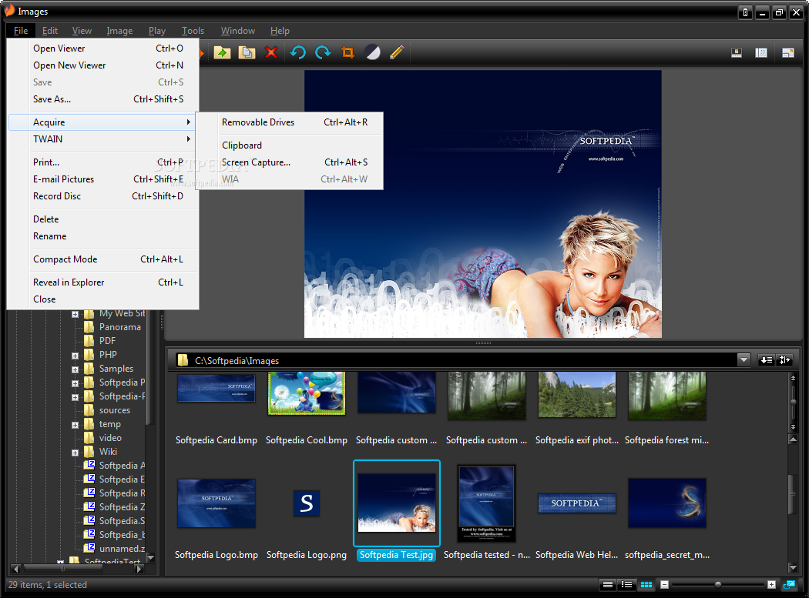
Task: Open the black-white contrast adjustment icon
Action: [x=372, y=52]
